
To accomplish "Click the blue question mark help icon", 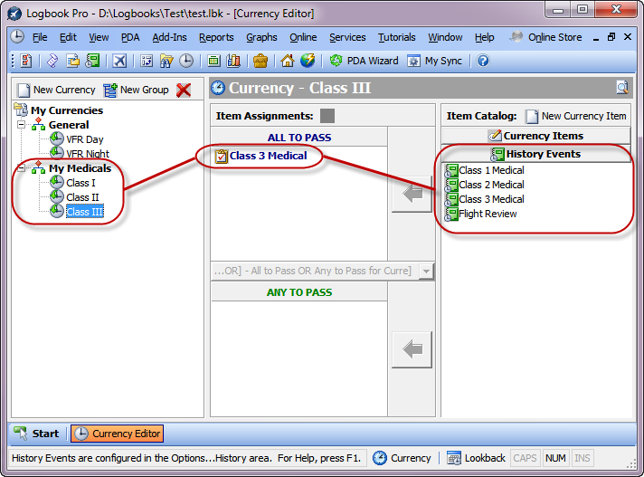I will pyautogui.click(x=483, y=61).
